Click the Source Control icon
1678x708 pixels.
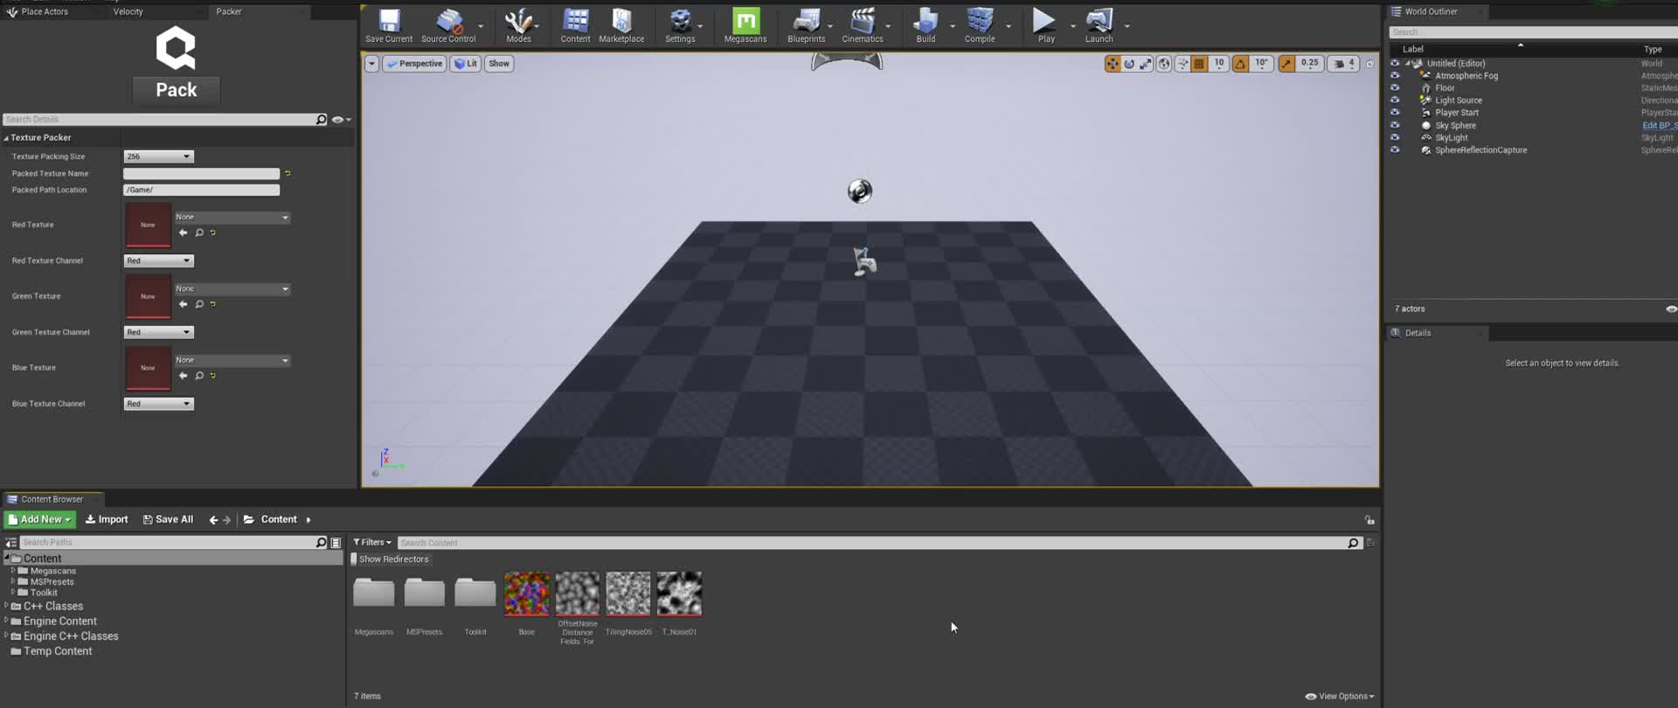click(x=448, y=22)
